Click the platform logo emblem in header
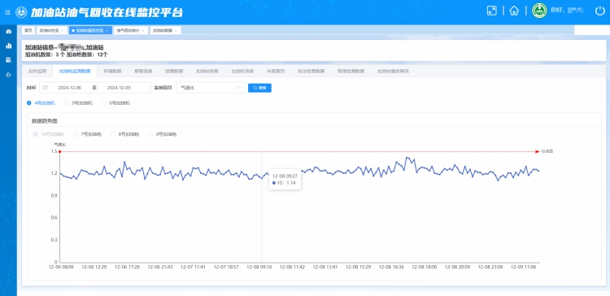This screenshot has height=296, width=610. 21,12
